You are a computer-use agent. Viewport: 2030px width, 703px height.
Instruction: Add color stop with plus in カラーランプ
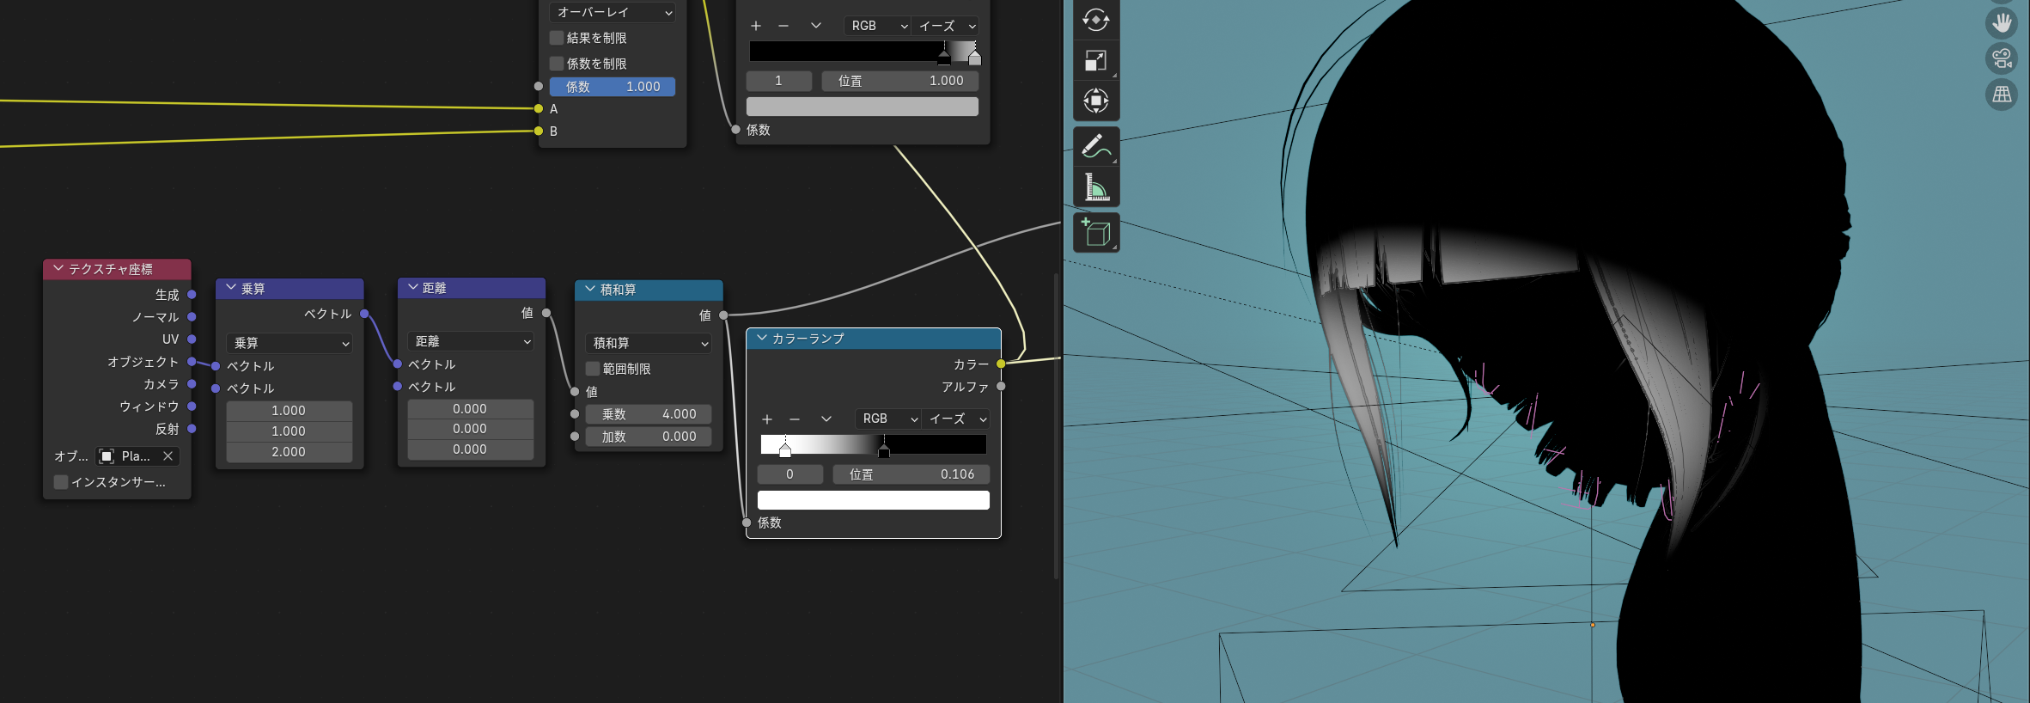(767, 419)
